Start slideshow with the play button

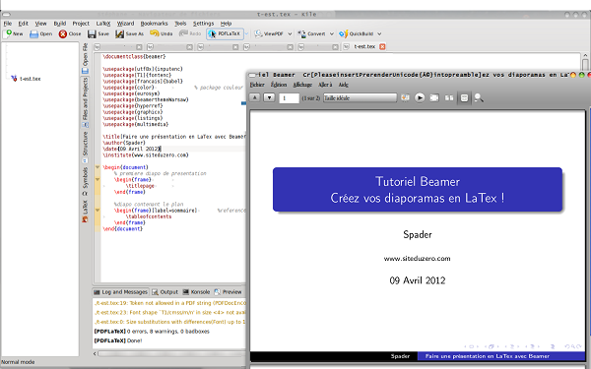point(420,97)
